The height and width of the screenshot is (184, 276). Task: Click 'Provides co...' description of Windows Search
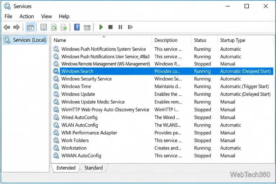pyautogui.click(x=167, y=71)
